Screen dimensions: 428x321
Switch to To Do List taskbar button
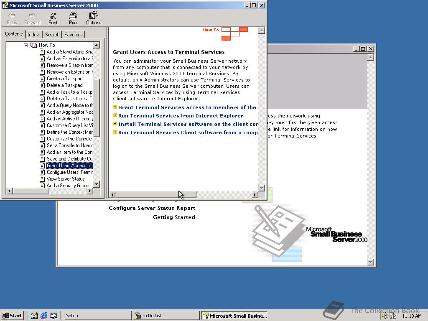(166, 316)
